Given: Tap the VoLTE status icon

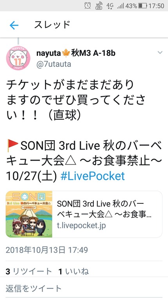Looking at the screenshot, I should [x=99, y=5].
